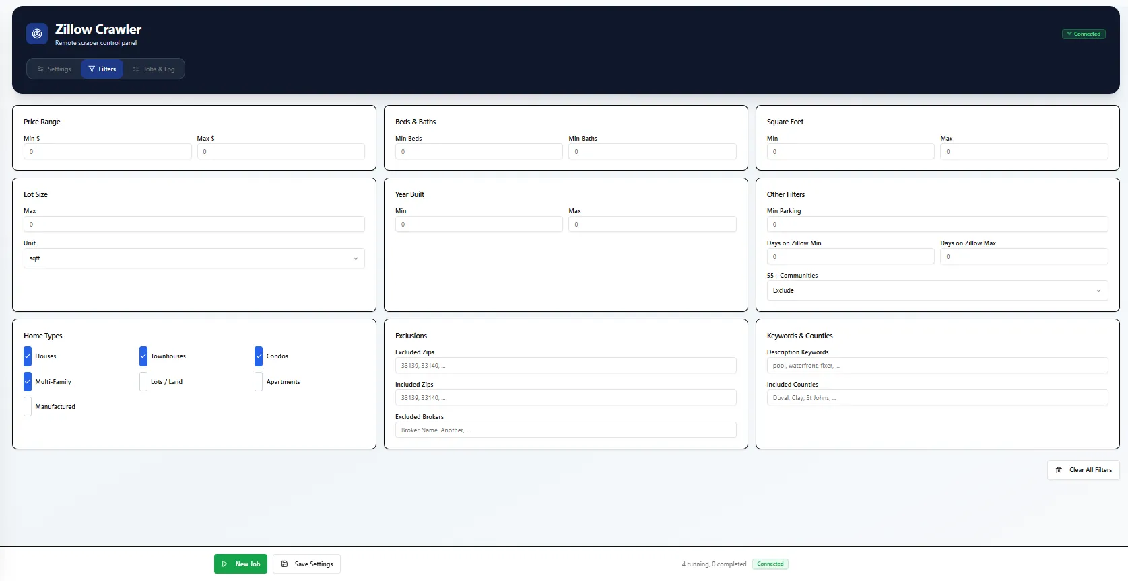The height and width of the screenshot is (581, 1128).
Task: Uncheck the Condos checkbox
Action: [259, 356]
